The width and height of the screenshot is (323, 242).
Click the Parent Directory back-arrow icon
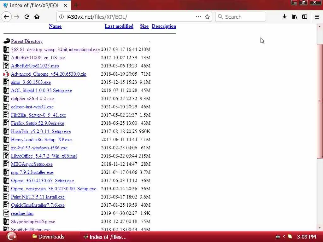click(6, 41)
